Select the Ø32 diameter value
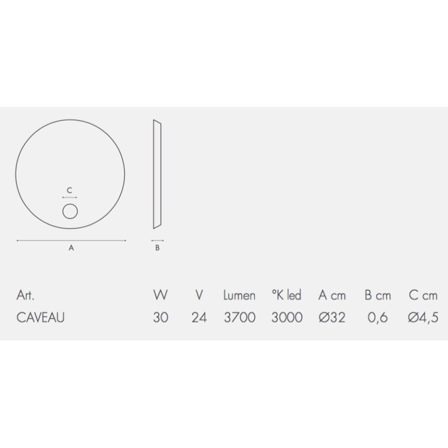Image resolution: width=448 pixels, height=448 pixels. 332,318
